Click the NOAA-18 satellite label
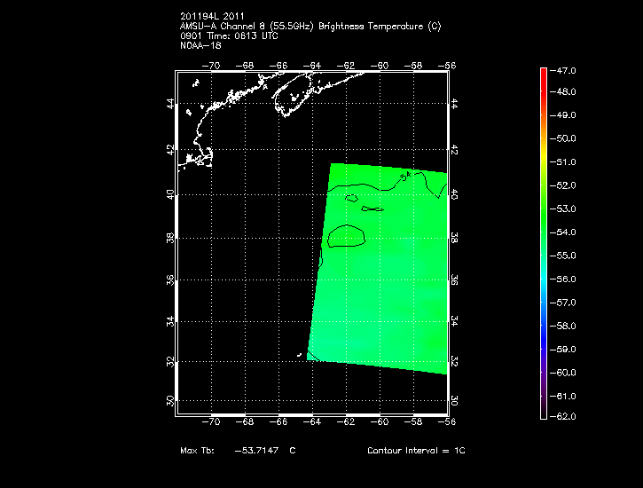 [x=200, y=45]
